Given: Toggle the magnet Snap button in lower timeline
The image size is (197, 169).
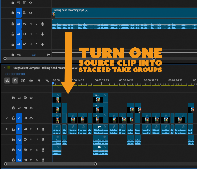Looking at the screenshot, I should [x=15, y=81].
